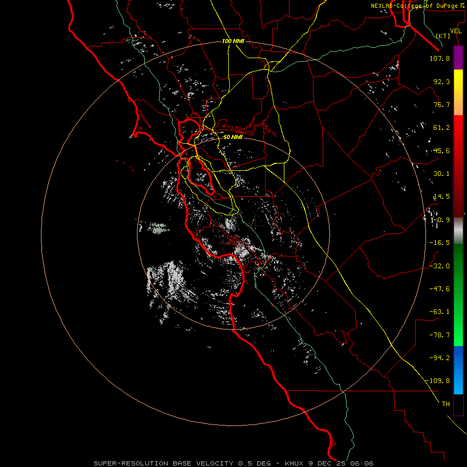Viewport: 467px width, 467px height.
Task: Click the 100 NMI range ring label
Action: click(x=233, y=41)
